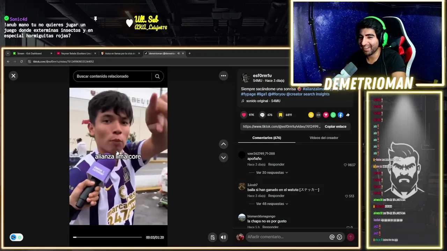Open the #fypage hashtag
The width and height of the screenshot is (447, 251).
tap(248, 94)
